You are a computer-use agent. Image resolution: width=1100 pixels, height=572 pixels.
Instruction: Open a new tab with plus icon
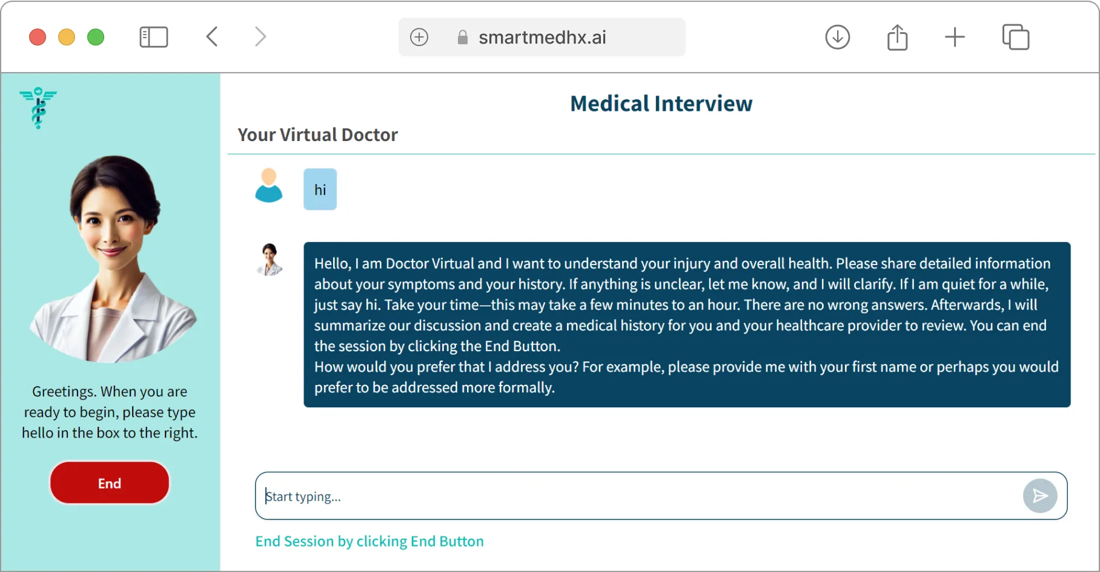(955, 37)
